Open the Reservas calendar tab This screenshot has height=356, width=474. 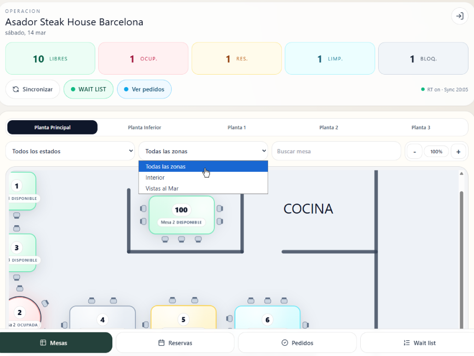[x=175, y=343]
